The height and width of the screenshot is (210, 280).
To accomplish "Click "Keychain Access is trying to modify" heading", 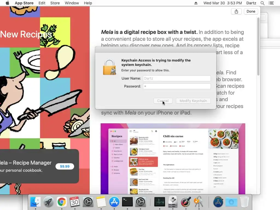I will (156, 63).
